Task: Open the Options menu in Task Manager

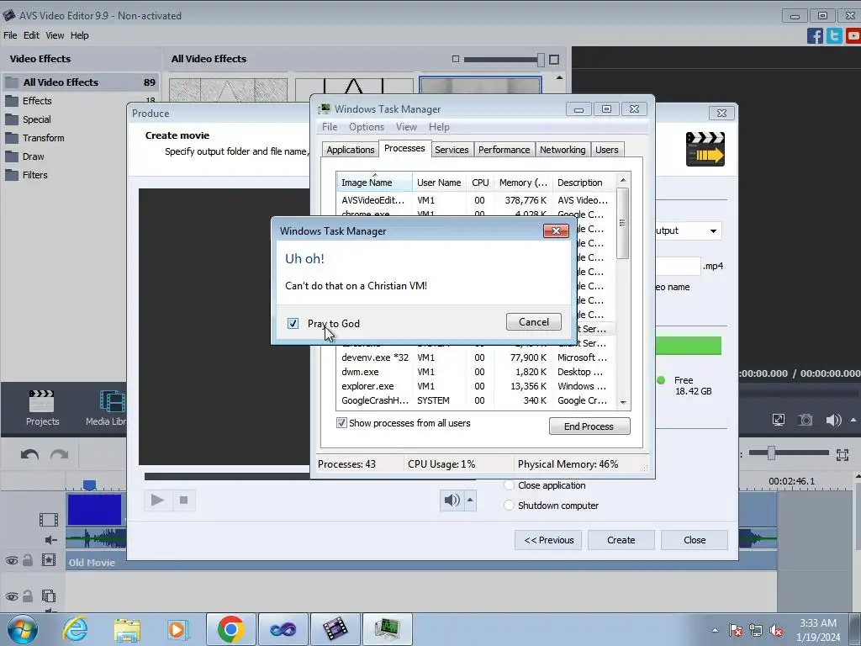Action: [x=367, y=127]
